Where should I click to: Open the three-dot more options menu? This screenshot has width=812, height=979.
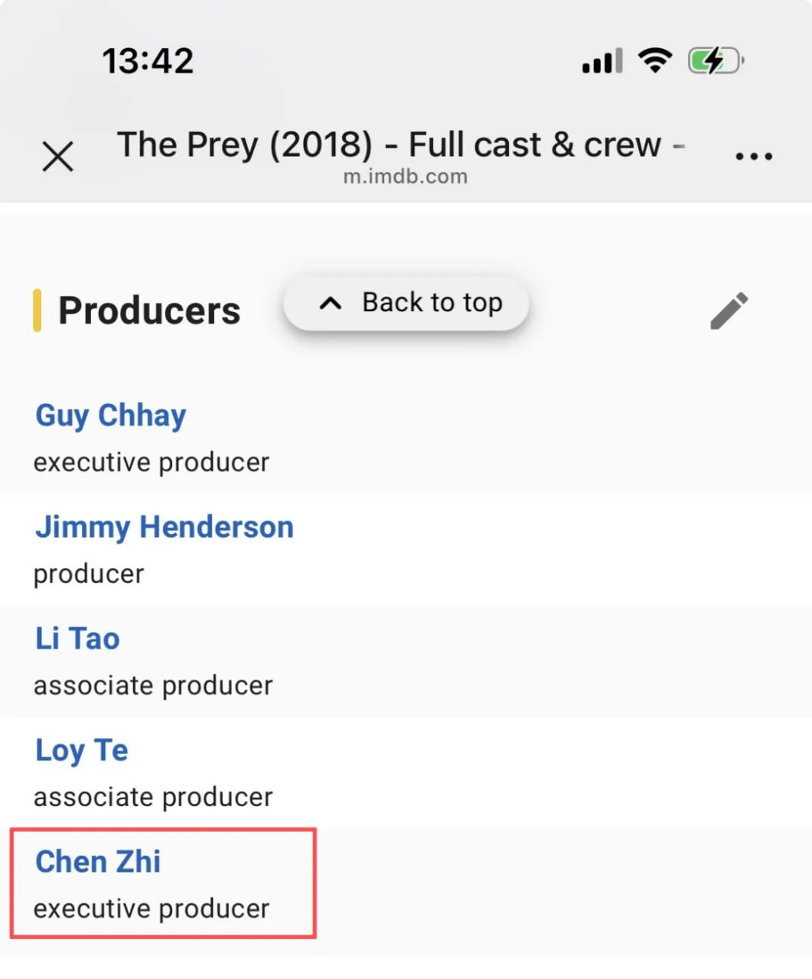753,156
